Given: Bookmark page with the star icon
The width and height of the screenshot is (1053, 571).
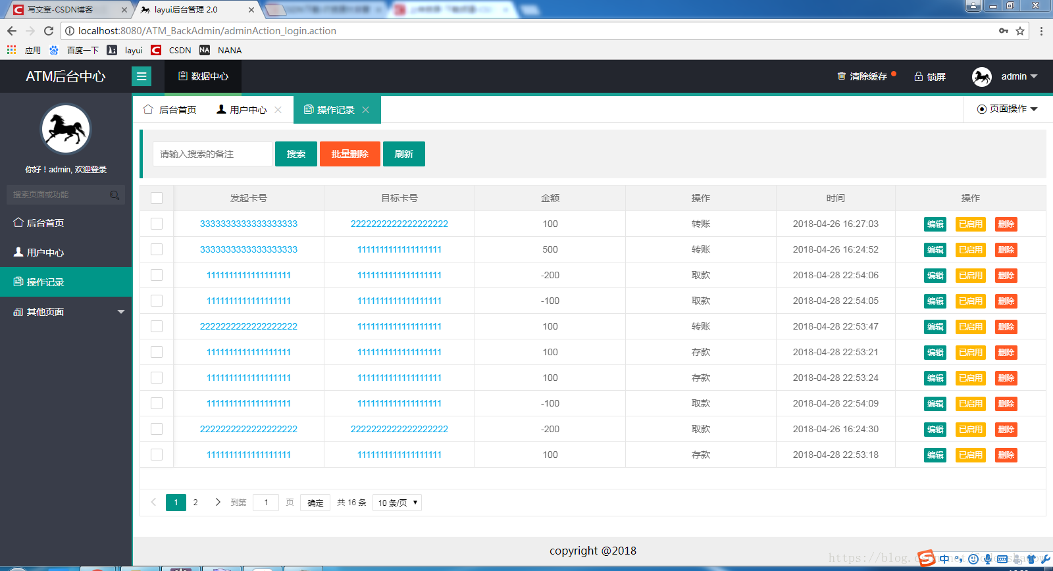Looking at the screenshot, I should point(1020,31).
